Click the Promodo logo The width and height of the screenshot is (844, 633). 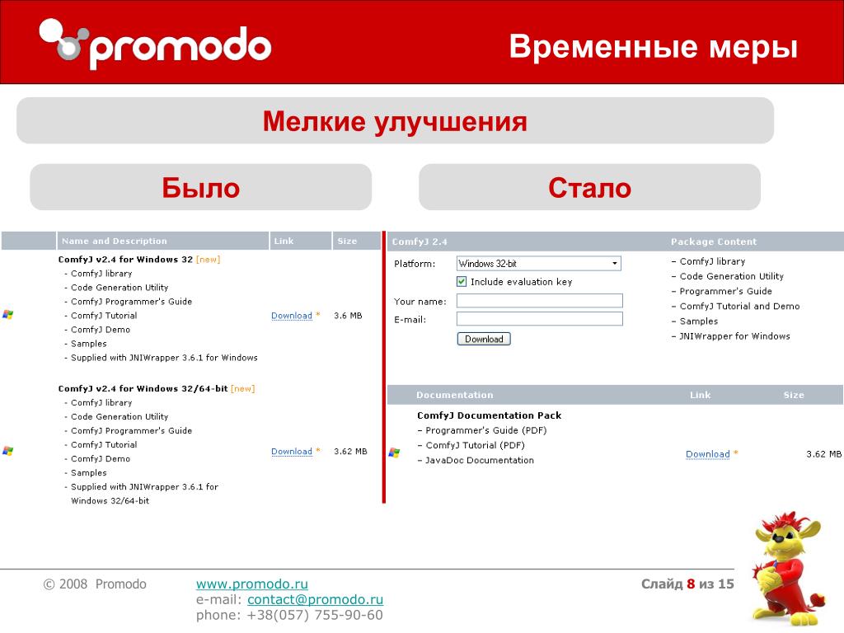pyautogui.click(x=155, y=44)
